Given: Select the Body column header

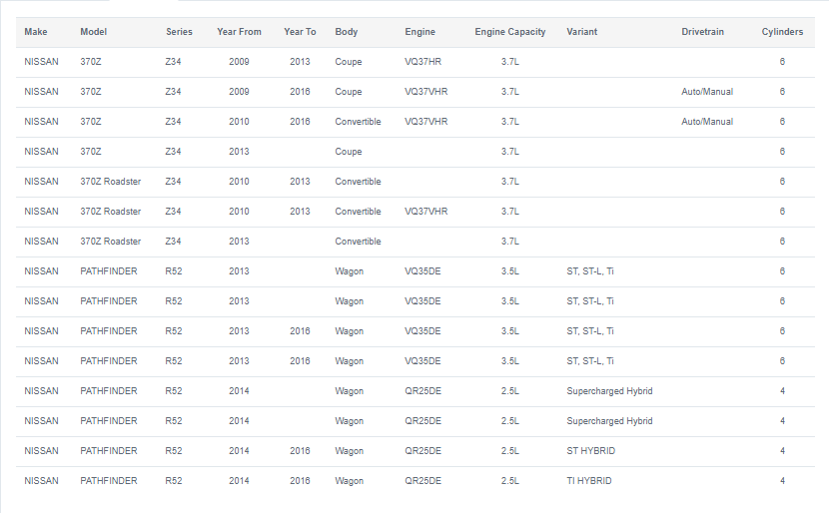Looking at the screenshot, I should pos(347,32).
